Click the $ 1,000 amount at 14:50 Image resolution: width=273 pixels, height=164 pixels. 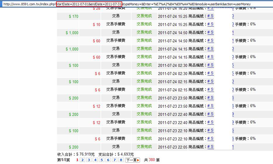[x=72, y=33]
